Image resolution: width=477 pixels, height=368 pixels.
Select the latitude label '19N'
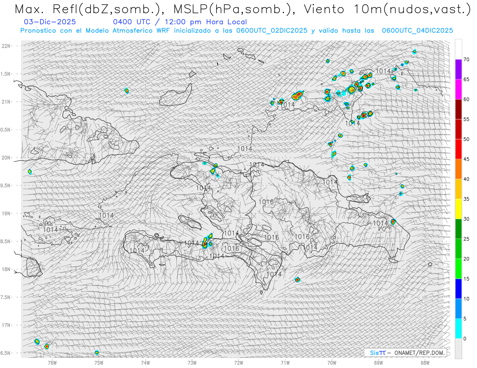6,213
